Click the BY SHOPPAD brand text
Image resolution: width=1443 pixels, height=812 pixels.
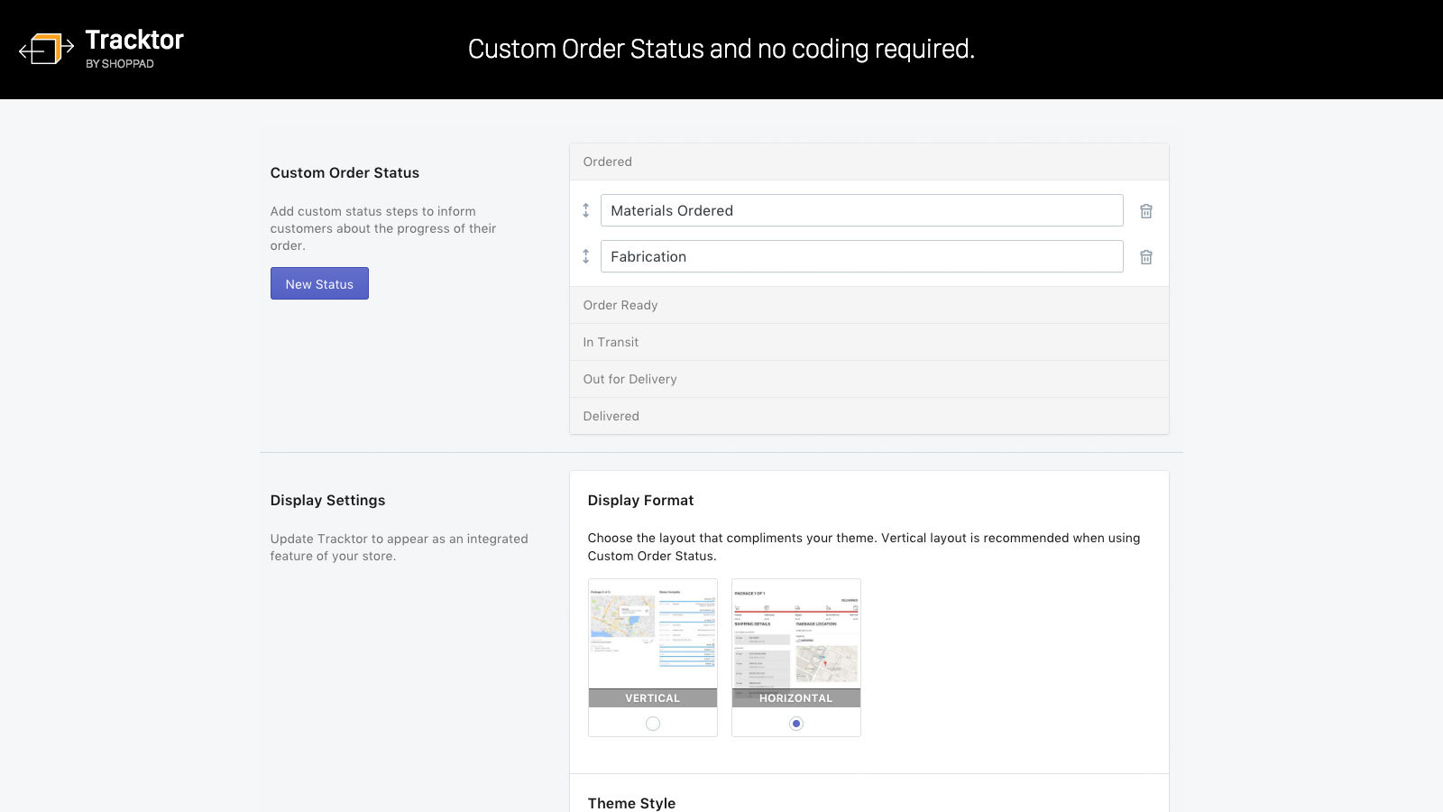(x=120, y=63)
